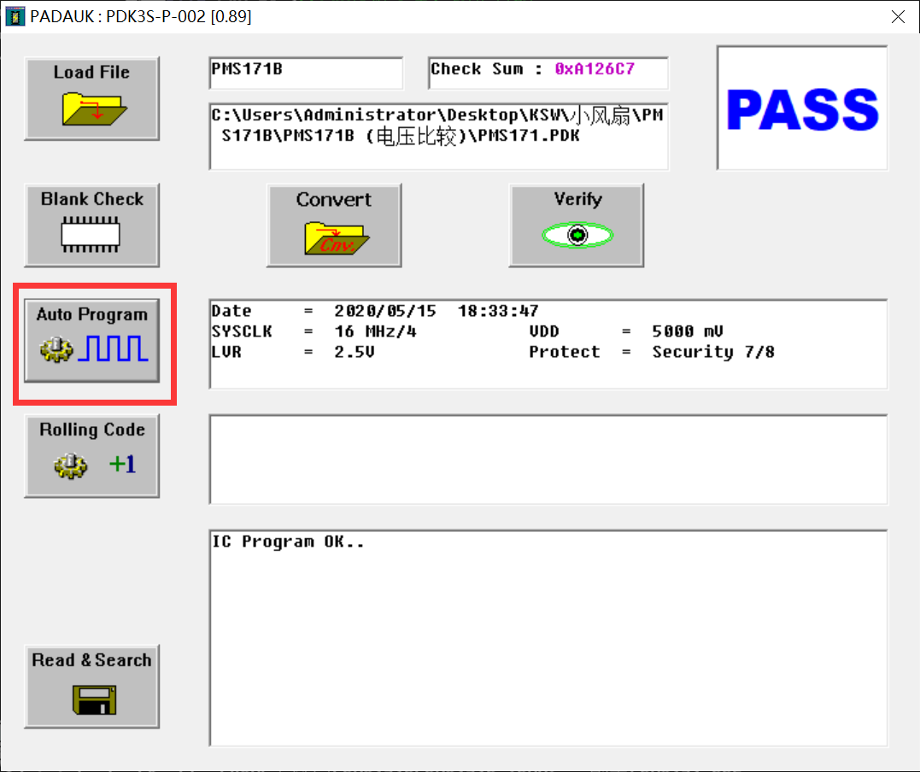Click the gear icon in Rolling Code

70,465
